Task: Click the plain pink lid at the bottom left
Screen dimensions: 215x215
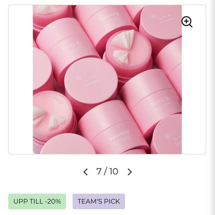Action: click(x=66, y=145)
